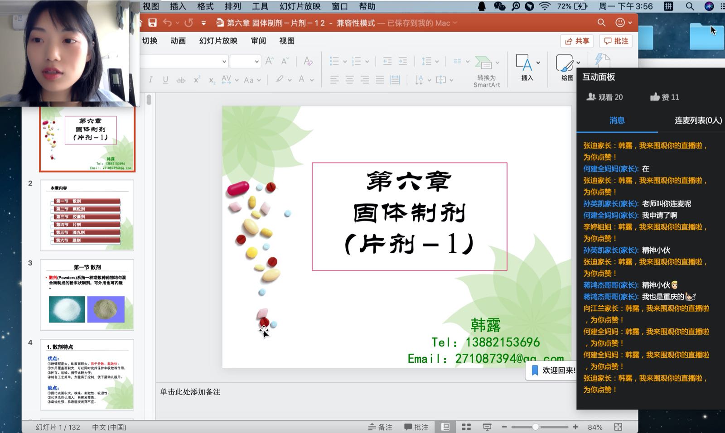
Task: Convert to SmartArt icon
Action: click(x=487, y=71)
